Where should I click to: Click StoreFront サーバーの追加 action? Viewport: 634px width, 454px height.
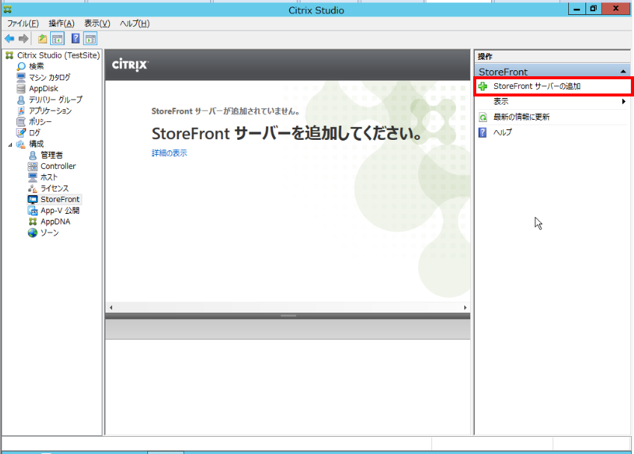point(553,86)
